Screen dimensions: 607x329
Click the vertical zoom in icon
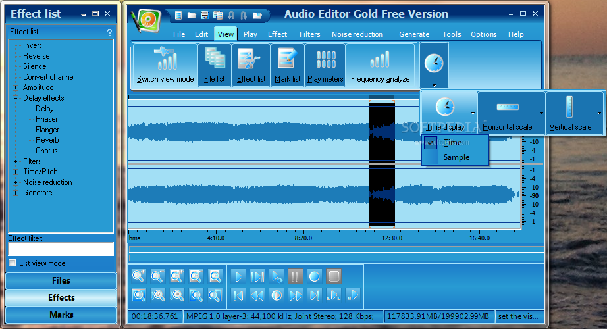pyautogui.click(x=158, y=295)
